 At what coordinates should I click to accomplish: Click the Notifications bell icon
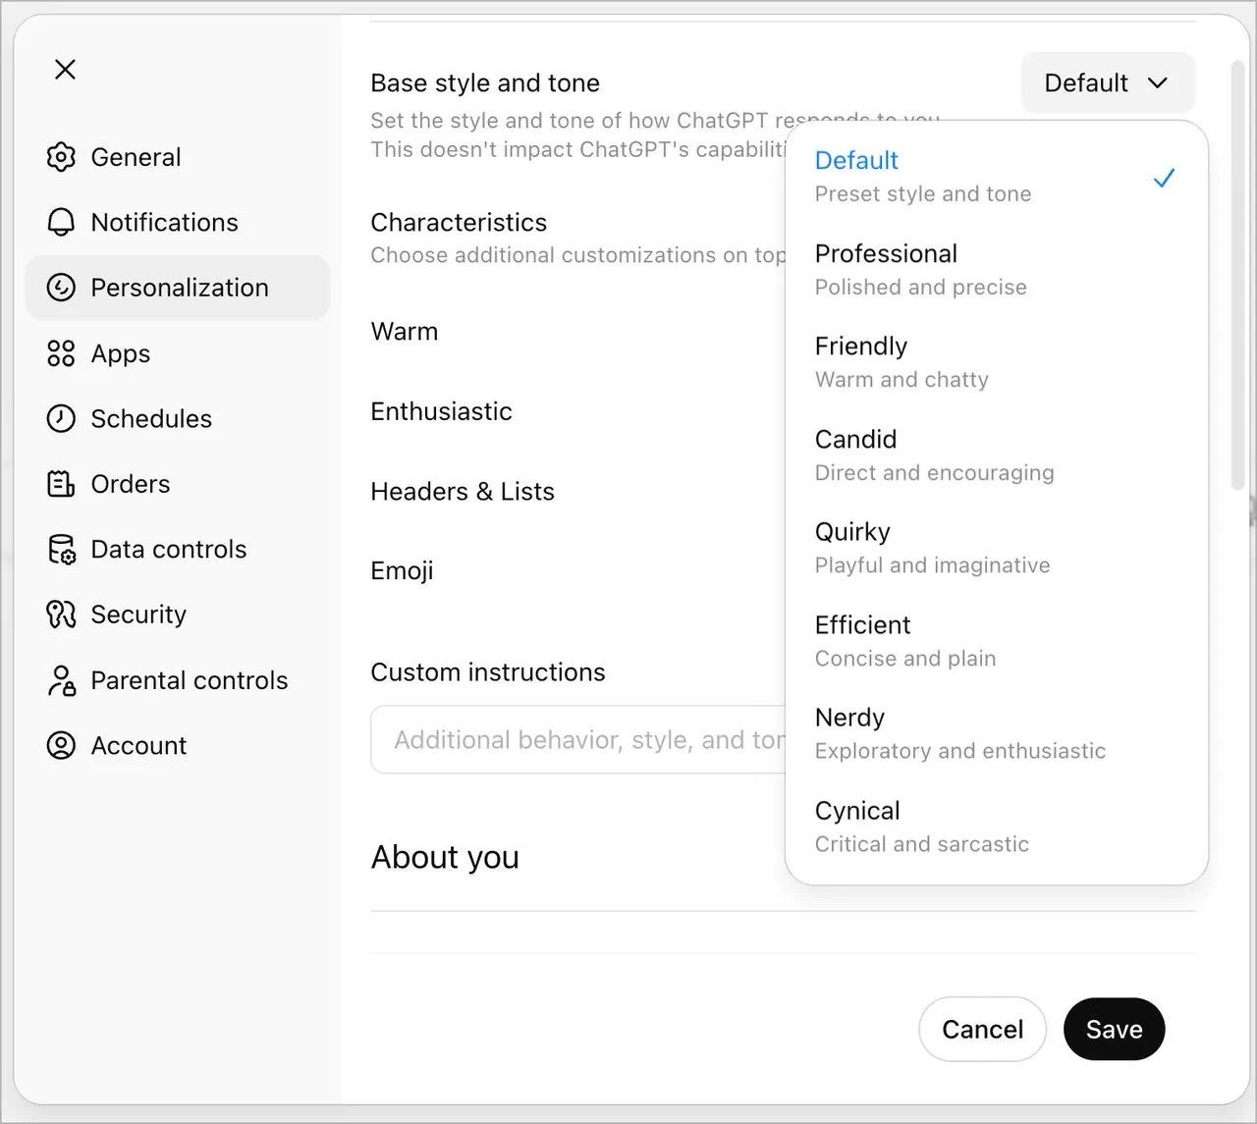(x=61, y=223)
